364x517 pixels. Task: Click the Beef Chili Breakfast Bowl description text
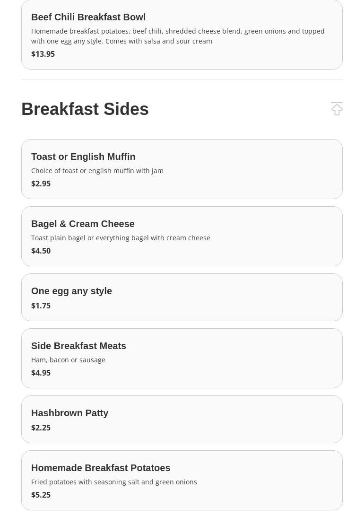178,36
